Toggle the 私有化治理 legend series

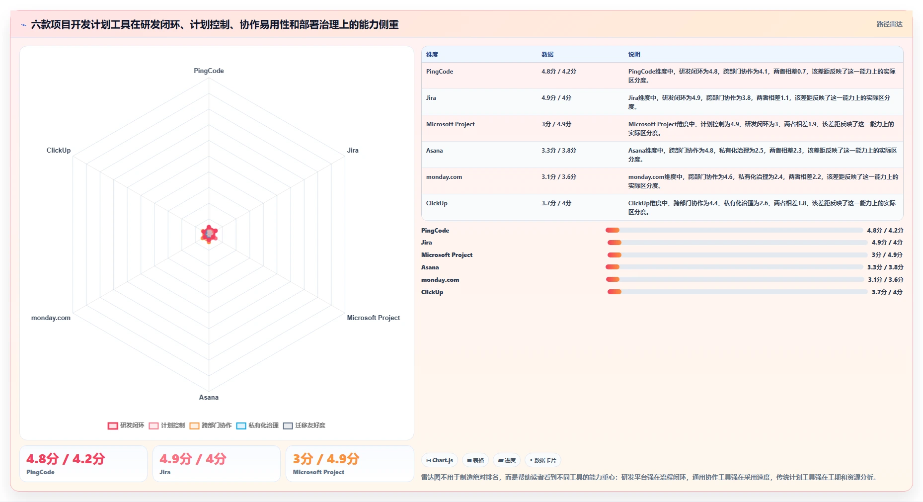coord(257,425)
